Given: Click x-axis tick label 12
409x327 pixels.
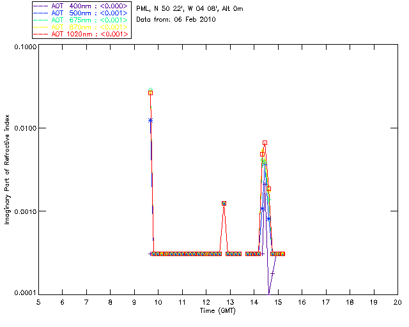Looking at the screenshot, I should click(x=206, y=302).
